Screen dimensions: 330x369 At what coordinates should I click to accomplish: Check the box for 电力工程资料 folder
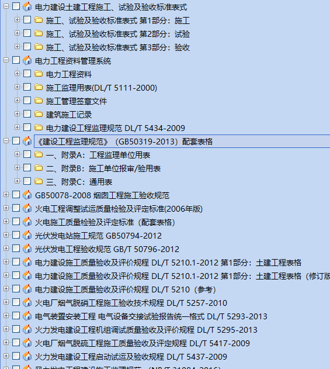click(27, 74)
